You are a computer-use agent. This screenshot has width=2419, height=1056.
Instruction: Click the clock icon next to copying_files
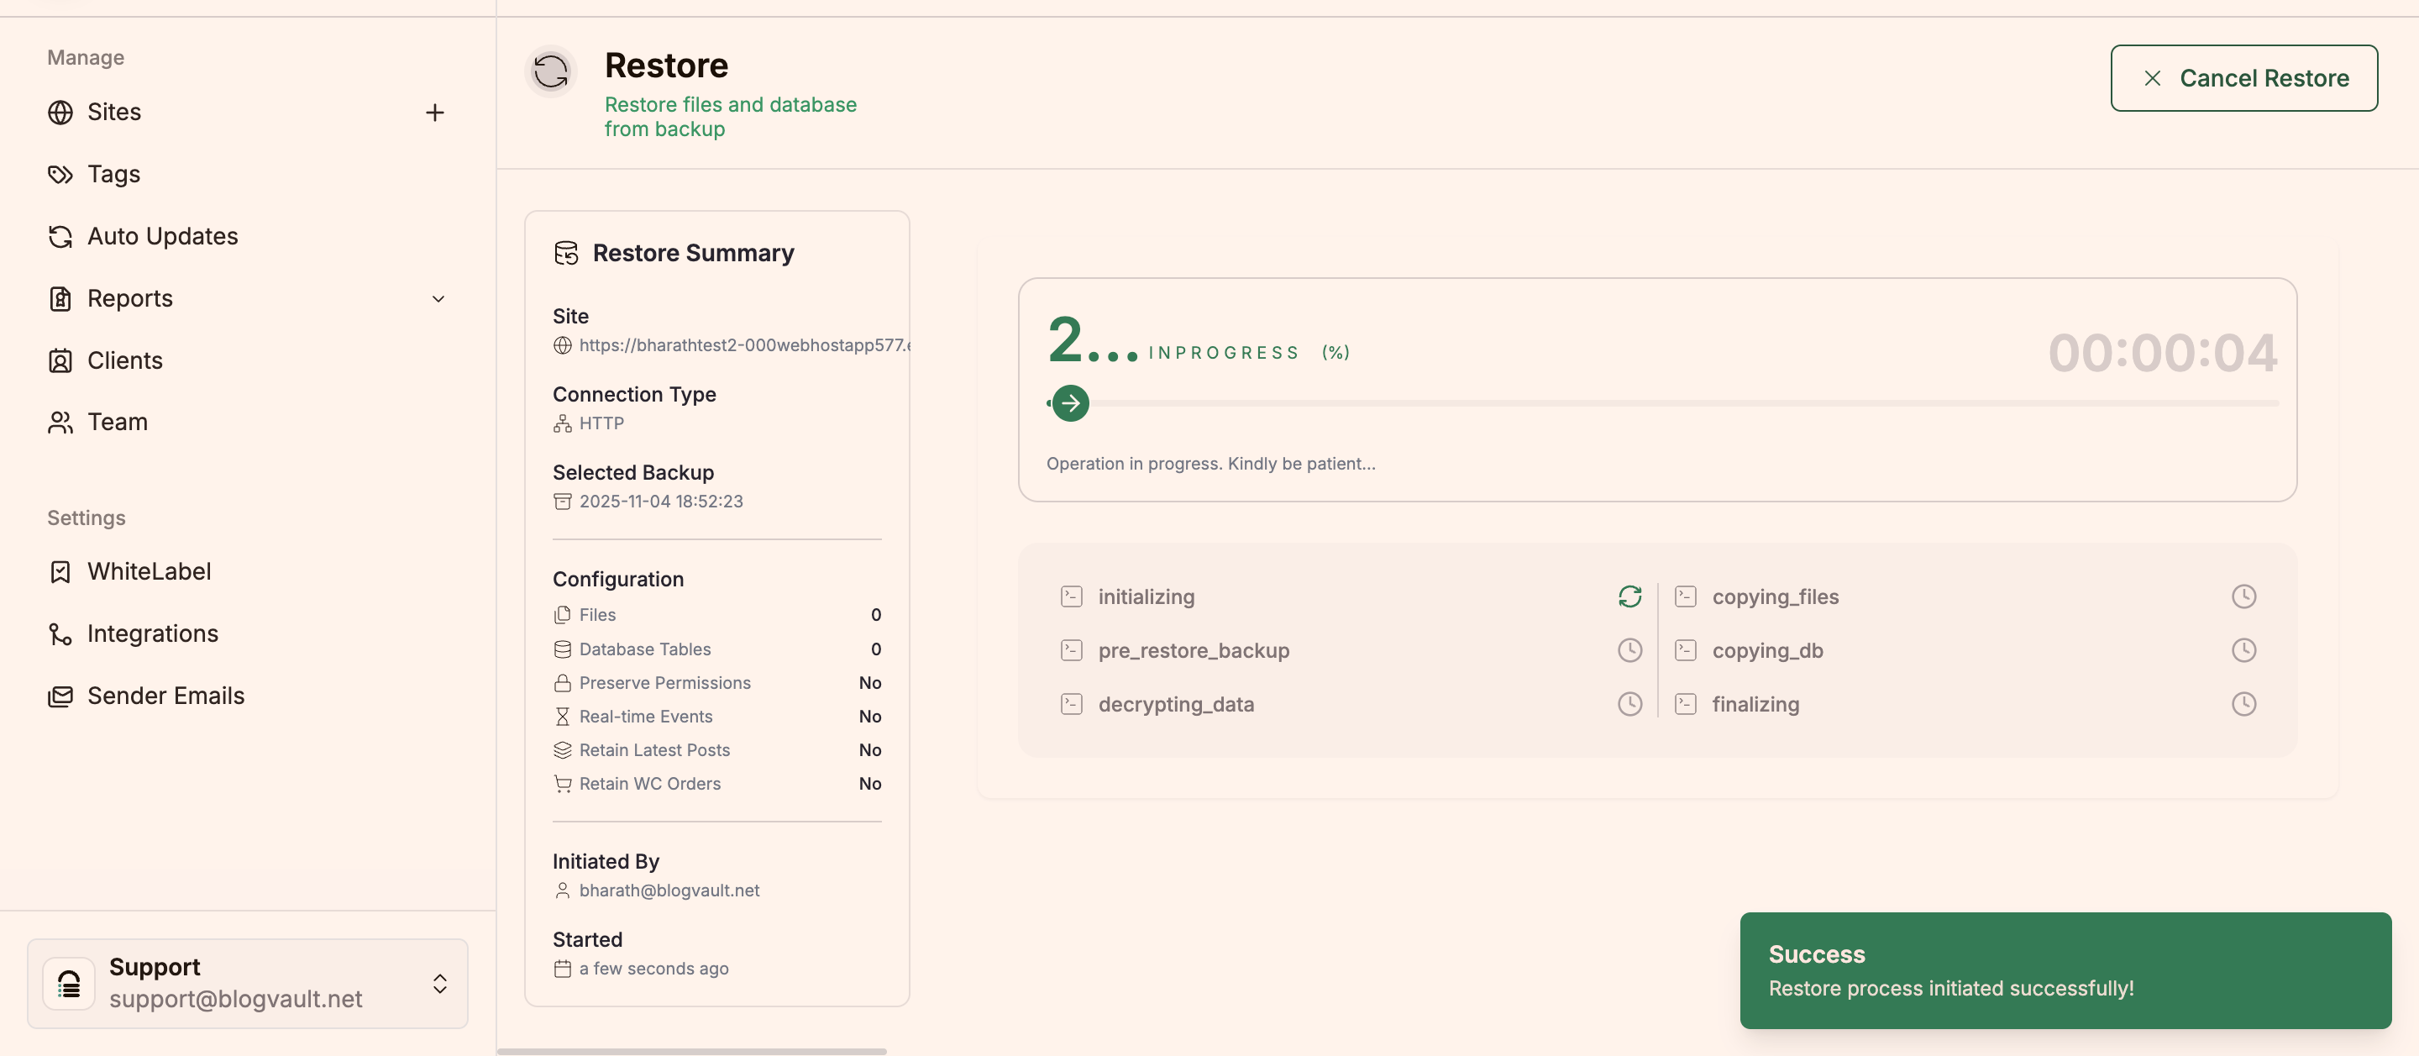tap(2244, 596)
